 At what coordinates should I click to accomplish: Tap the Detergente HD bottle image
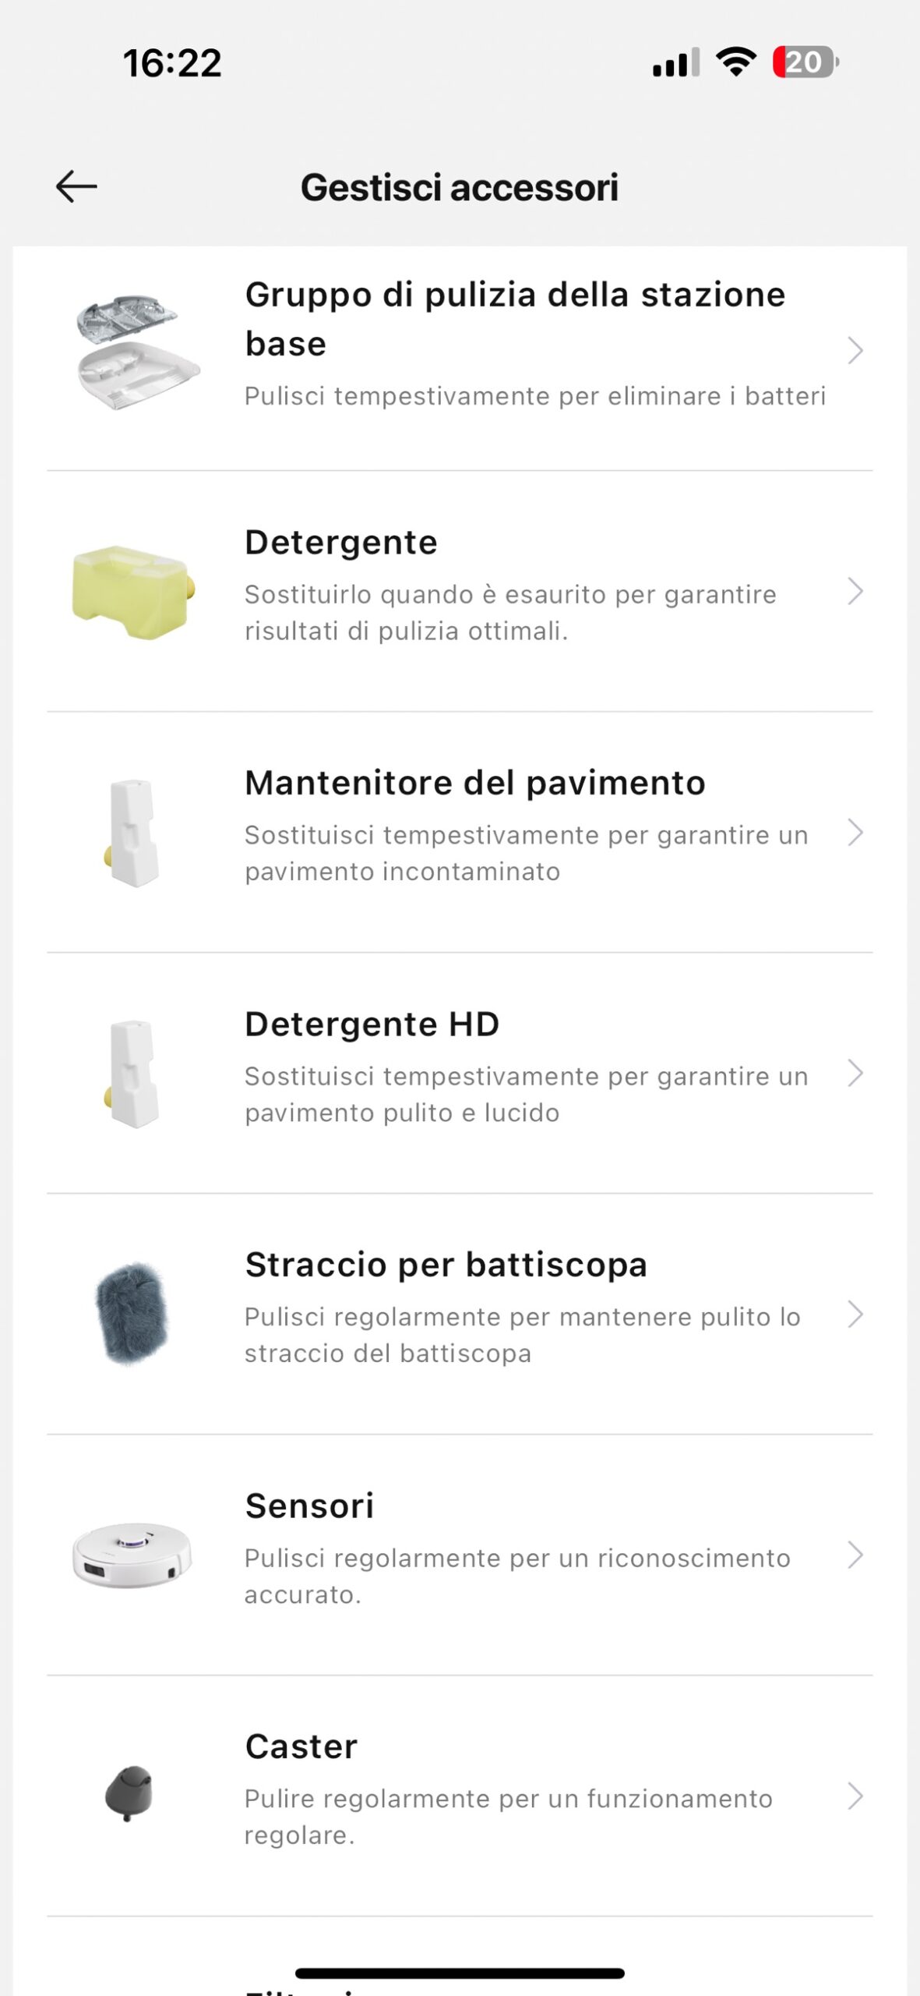(132, 1074)
